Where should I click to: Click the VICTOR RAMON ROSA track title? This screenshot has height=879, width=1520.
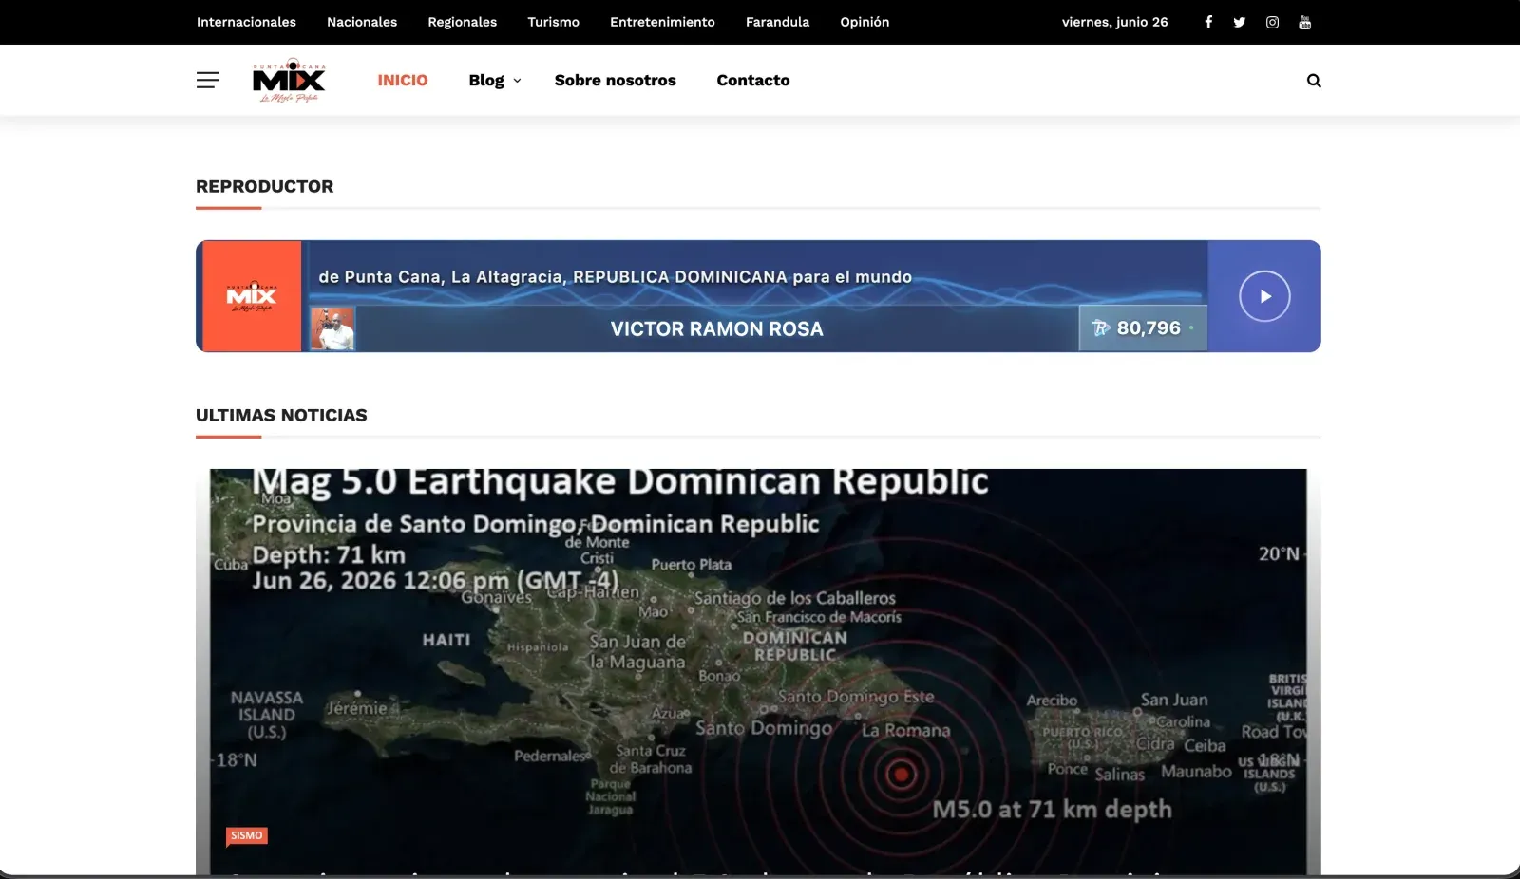tap(716, 328)
